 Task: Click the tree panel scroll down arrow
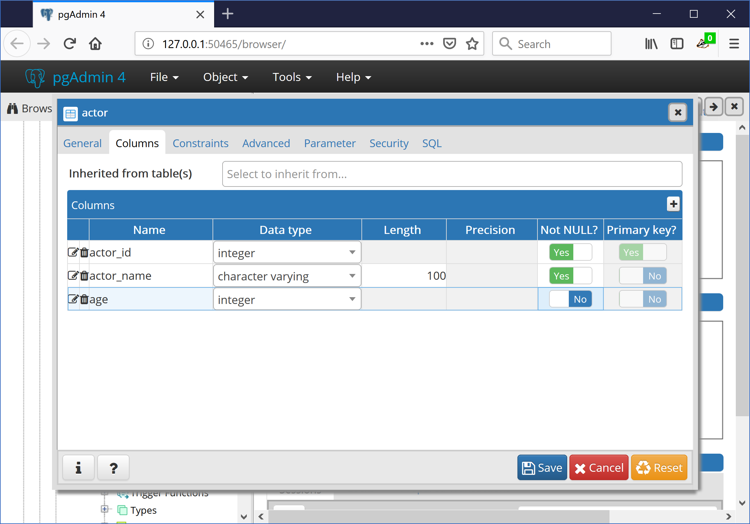(244, 517)
